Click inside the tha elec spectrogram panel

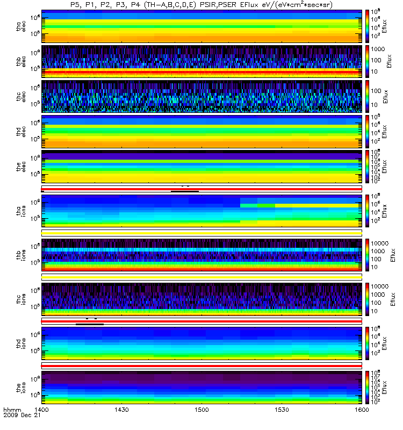coord(201,26)
